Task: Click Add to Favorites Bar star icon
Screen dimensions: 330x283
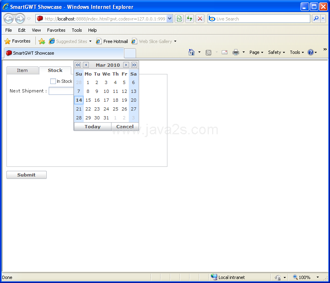Action: [42, 41]
